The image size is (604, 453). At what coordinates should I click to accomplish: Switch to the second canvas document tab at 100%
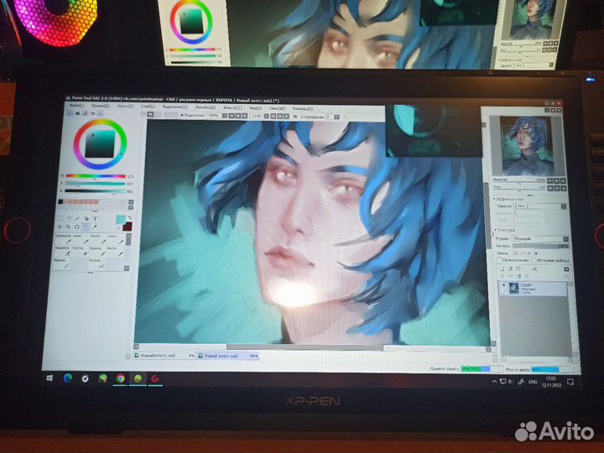[228, 356]
